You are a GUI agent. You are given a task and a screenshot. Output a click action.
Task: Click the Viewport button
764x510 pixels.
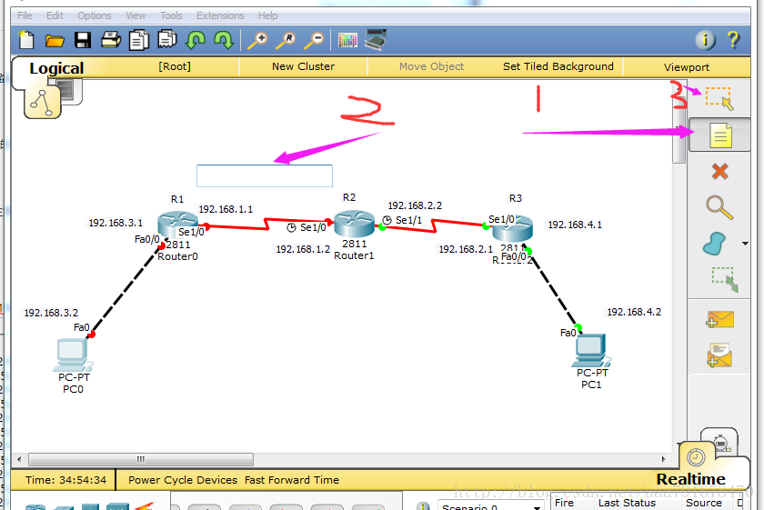686,67
